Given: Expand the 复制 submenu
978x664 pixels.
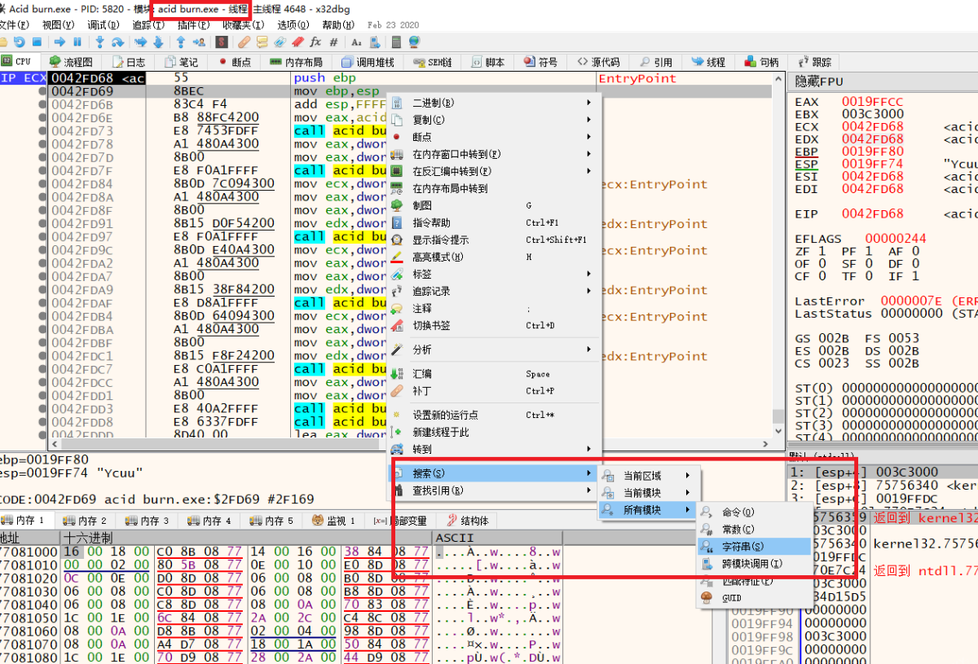Looking at the screenshot, I should (x=494, y=120).
